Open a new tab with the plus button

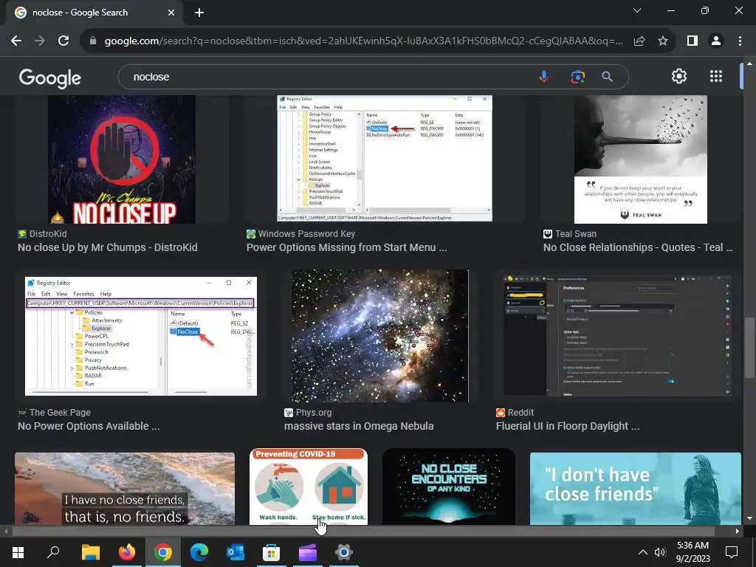pos(199,13)
